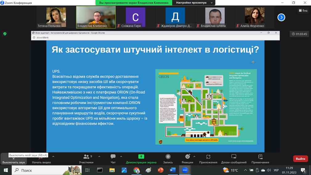Click green screen-viewing banner of Владислав Клименко
Image resolution: width=311 pixels, height=175 pixels.
(134, 2)
